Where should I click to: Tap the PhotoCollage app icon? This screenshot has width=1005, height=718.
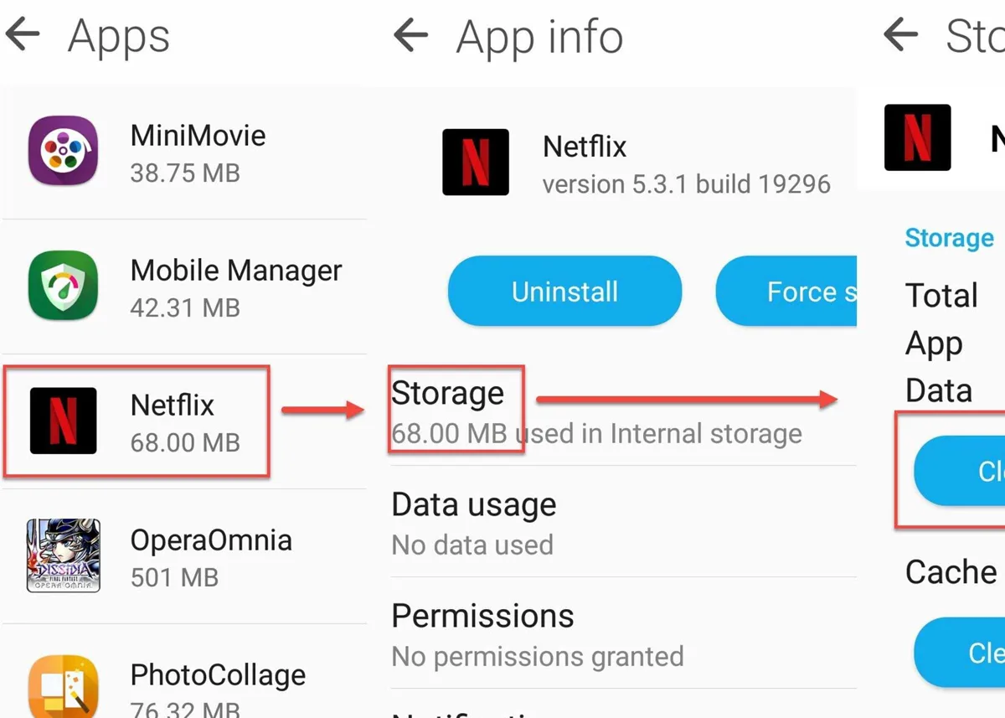coord(63,687)
